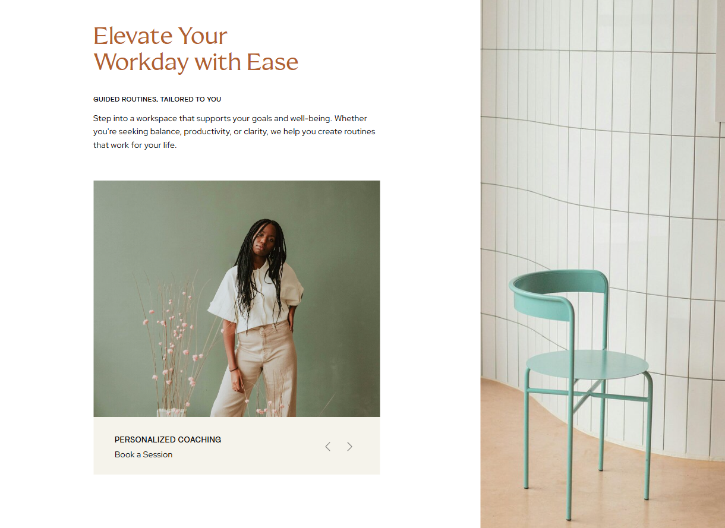Click the beige caption bar beneath the slideshow photo
Viewport: 725px width, 528px height.
pyautogui.click(x=237, y=445)
